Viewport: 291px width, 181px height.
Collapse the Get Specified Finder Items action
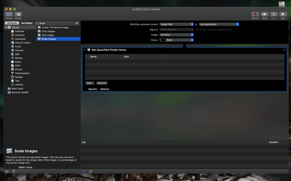[85, 50]
